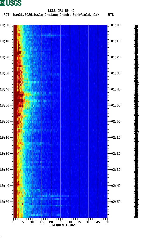
Task: Click the 18:20 PDT time label
Action: click(x=5, y=57)
